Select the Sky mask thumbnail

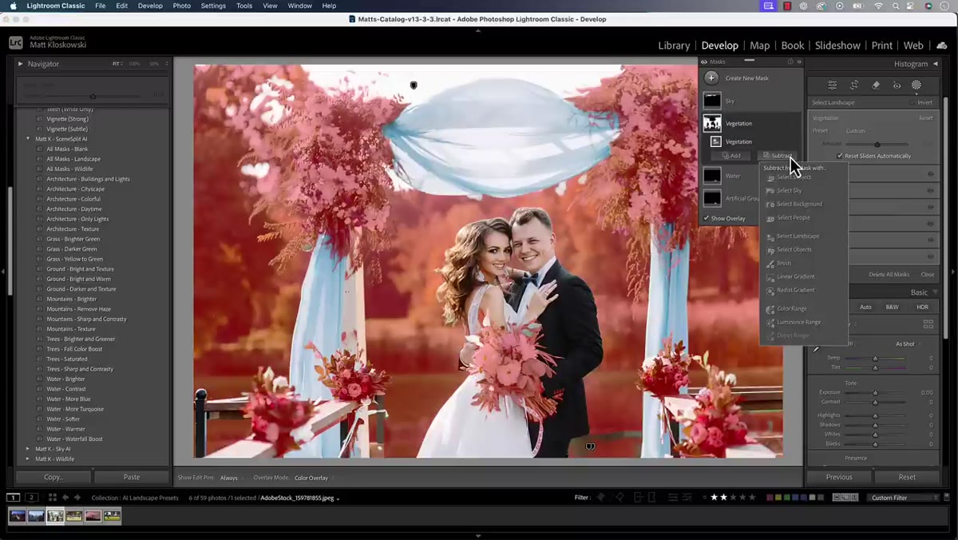[711, 101]
